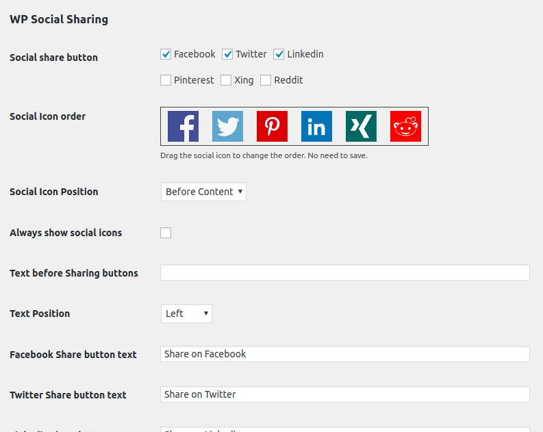Uncheck the Linkedin share button checkbox
543x432 pixels.
(279, 54)
